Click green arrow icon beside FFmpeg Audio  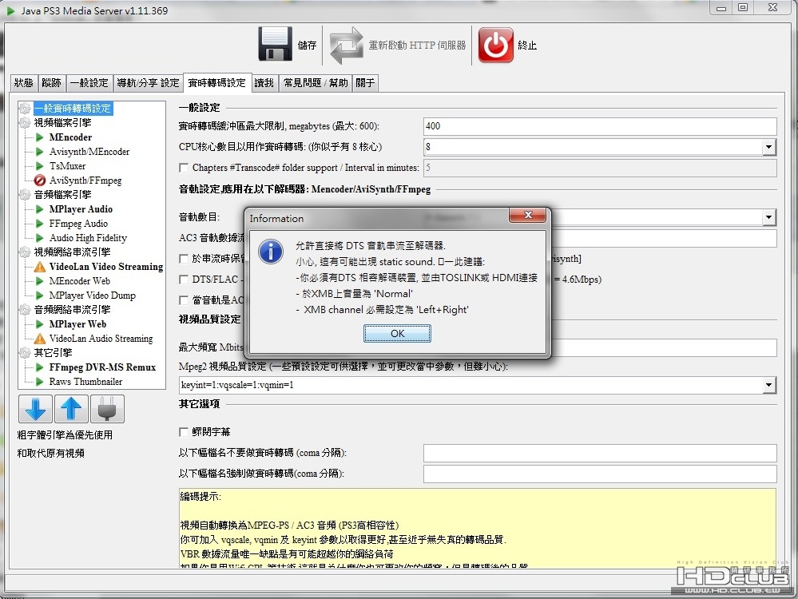coord(40,224)
